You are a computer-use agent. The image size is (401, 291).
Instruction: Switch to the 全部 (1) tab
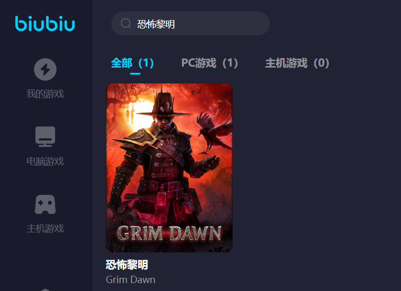132,63
